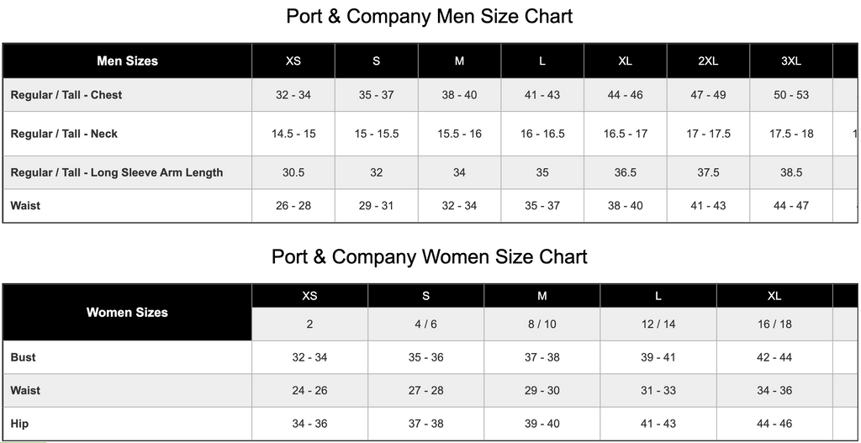The image size is (861, 443).
Task: Select the Hip row label
Action: pyautogui.click(x=20, y=424)
